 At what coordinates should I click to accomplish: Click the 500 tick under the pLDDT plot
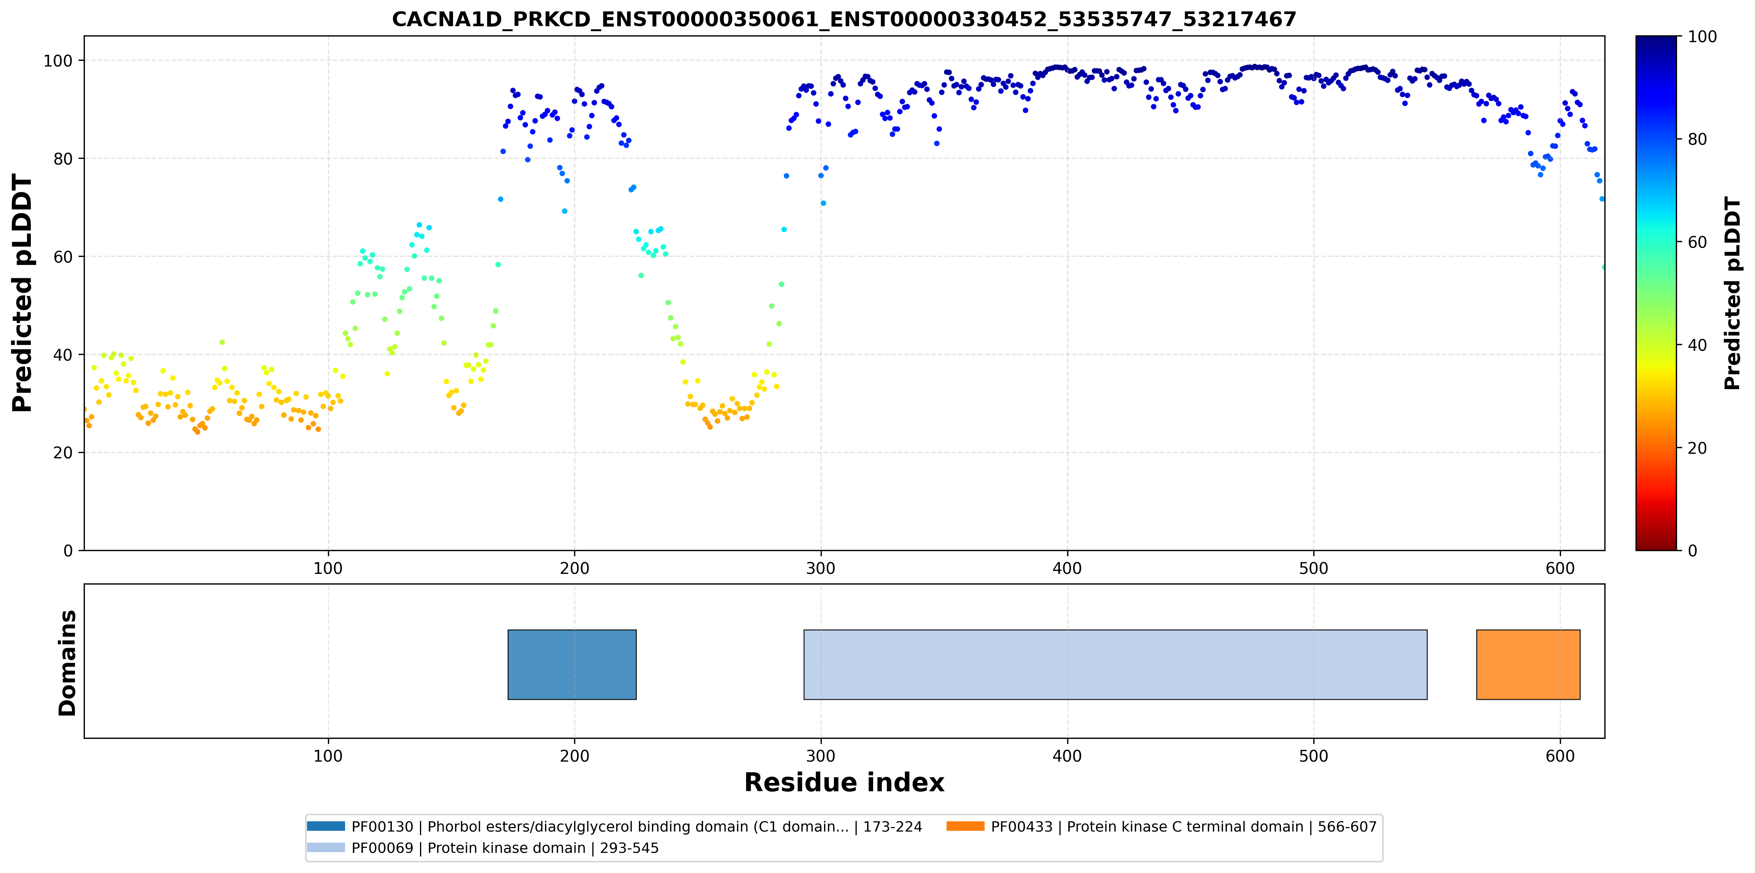(x=1314, y=568)
